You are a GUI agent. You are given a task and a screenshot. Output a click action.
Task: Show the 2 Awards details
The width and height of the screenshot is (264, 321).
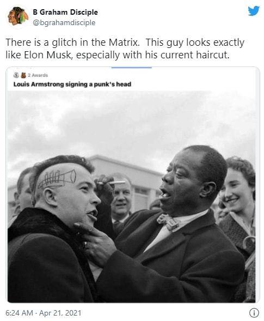pyautogui.click(x=38, y=75)
